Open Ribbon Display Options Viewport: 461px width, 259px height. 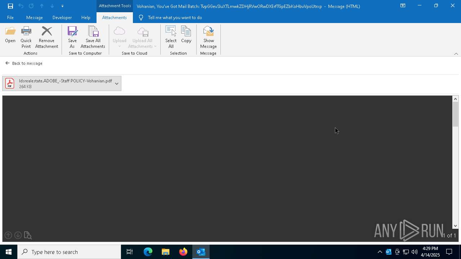tap(403, 5)
